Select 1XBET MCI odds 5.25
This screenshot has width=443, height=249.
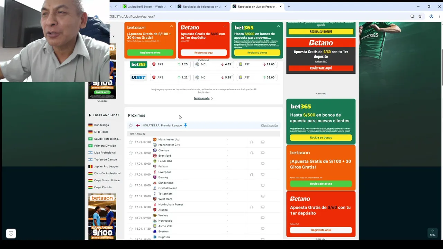point(214,77)
